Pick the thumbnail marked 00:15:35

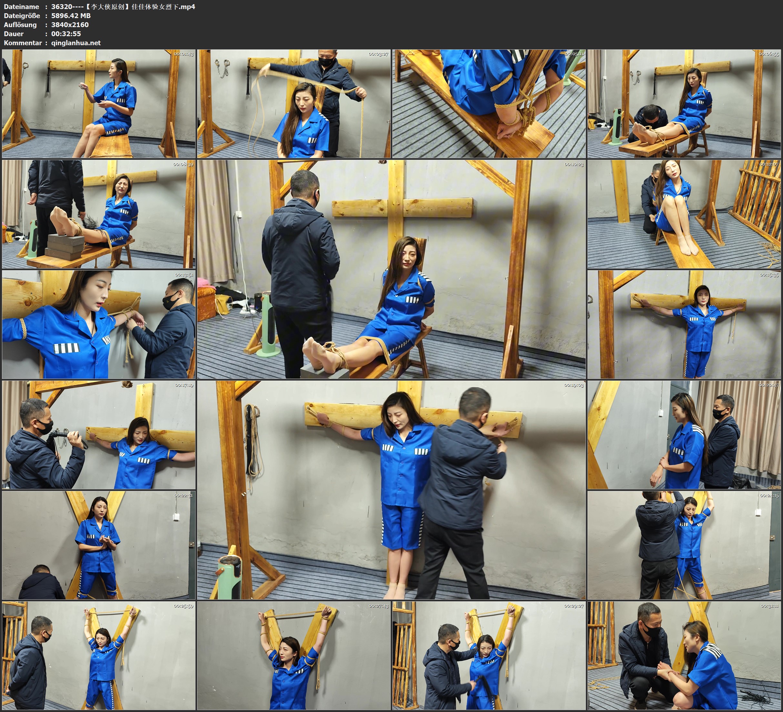pyautogui.click(x=684, y=324)
